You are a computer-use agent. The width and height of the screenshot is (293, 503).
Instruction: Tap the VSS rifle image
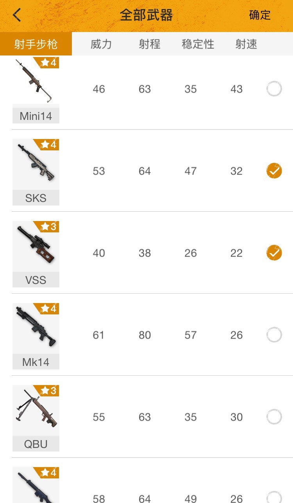tap(36, 245)
